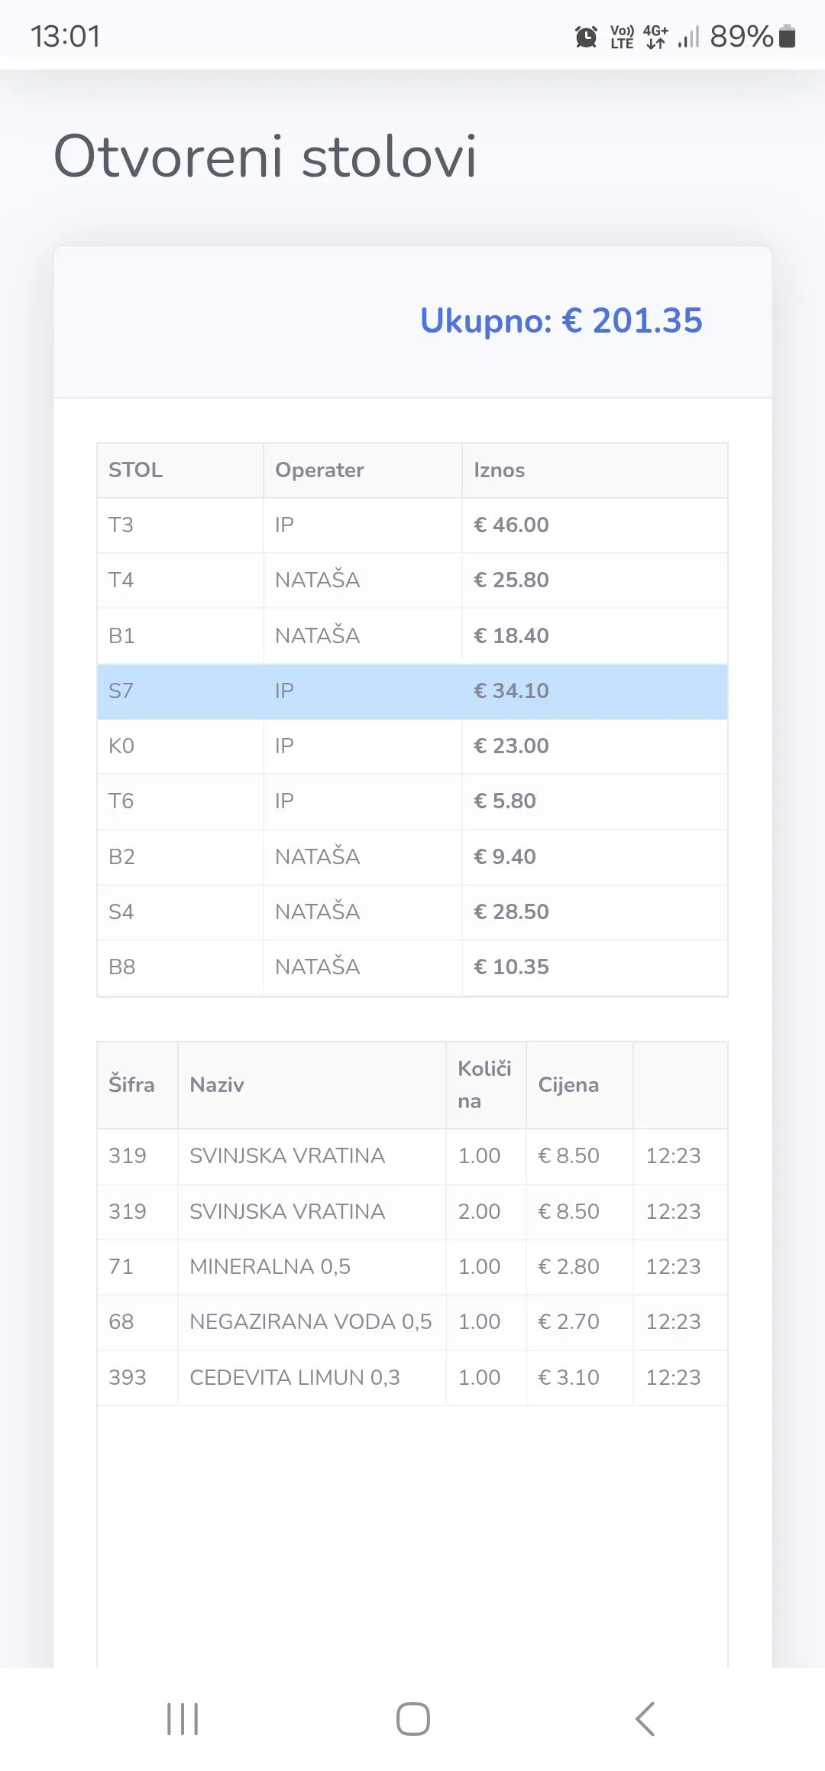Tap the Android back navigation icon
The image size is (825, 1771).
tap(645, 1719)
